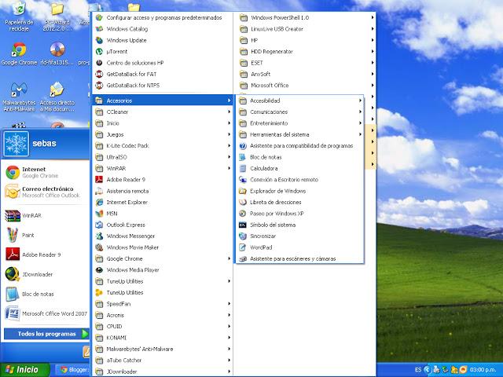This screenshot has width=503, height=377.
Task: Open the µTorrent program entry
Action: click(117, 51)
